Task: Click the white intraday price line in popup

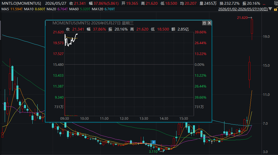Action: pyautogui.click(x=71, y=40)
